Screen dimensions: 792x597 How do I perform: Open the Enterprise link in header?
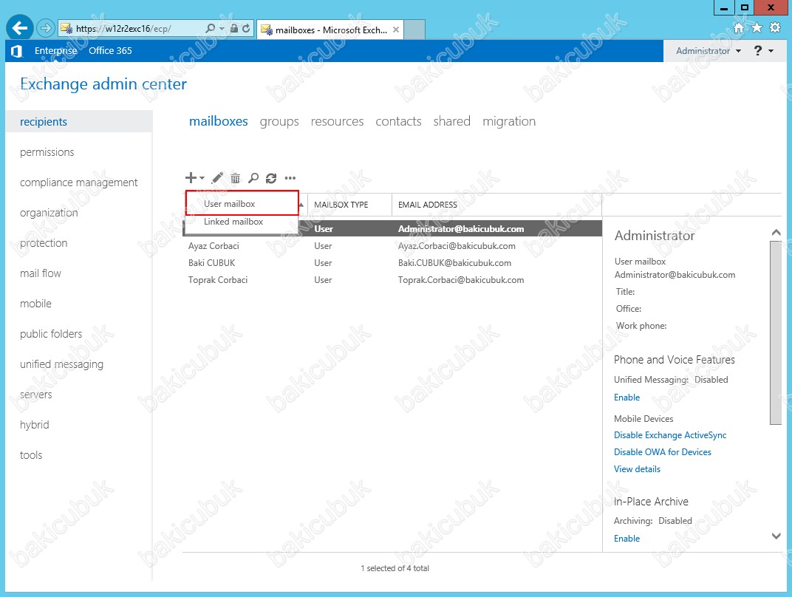coord(56,51)
